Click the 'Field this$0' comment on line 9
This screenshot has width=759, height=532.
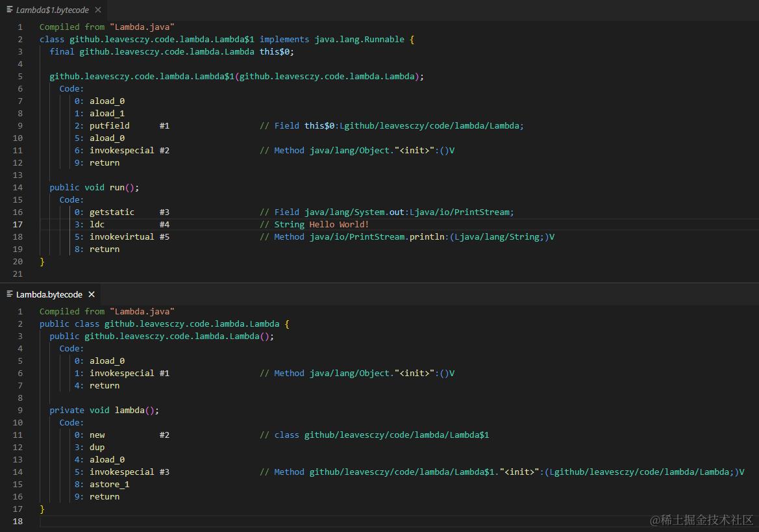[x=304, y=125]
